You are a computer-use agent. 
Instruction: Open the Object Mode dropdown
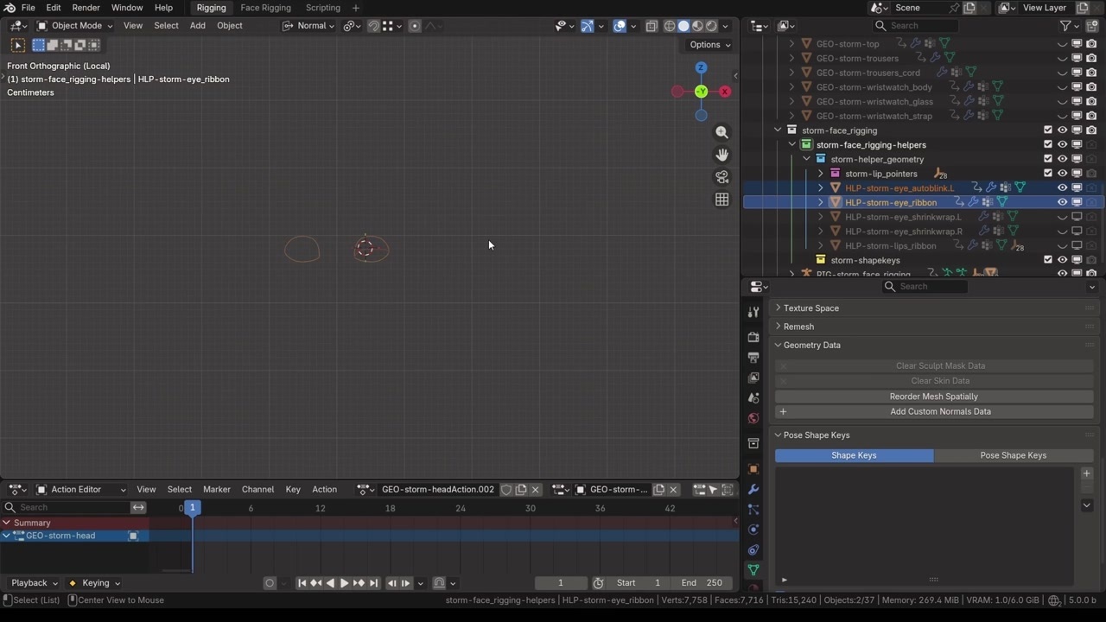click(76, 26)
